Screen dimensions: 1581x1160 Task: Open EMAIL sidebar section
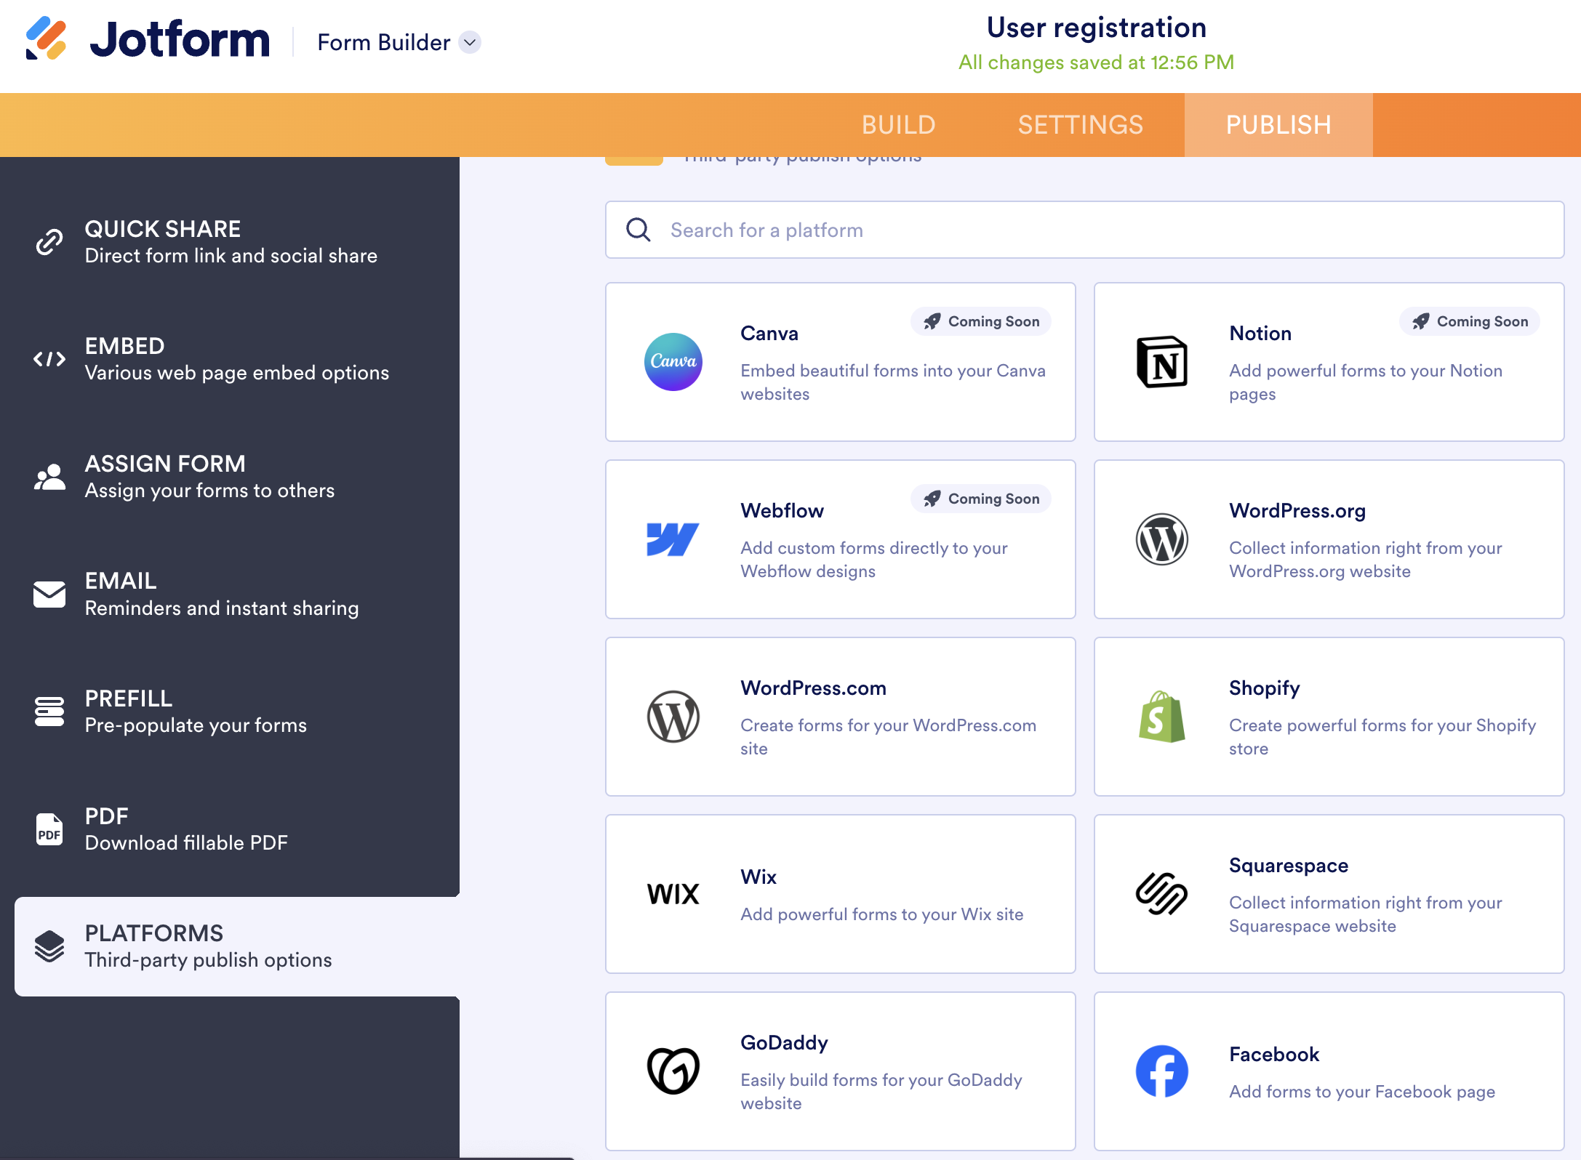230,595
